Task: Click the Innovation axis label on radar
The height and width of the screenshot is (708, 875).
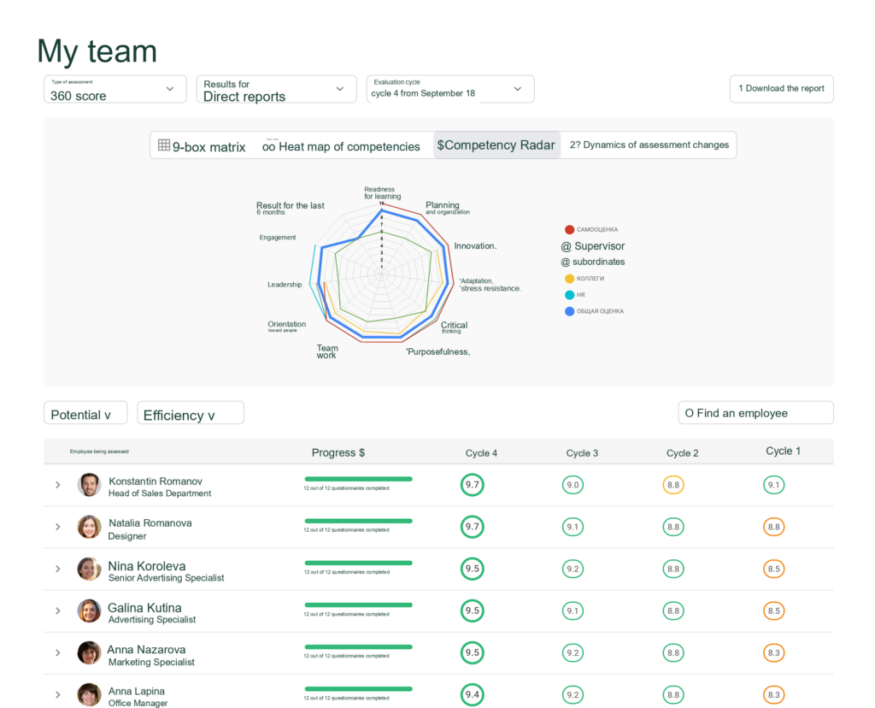Action: click(x=475, y=245)
